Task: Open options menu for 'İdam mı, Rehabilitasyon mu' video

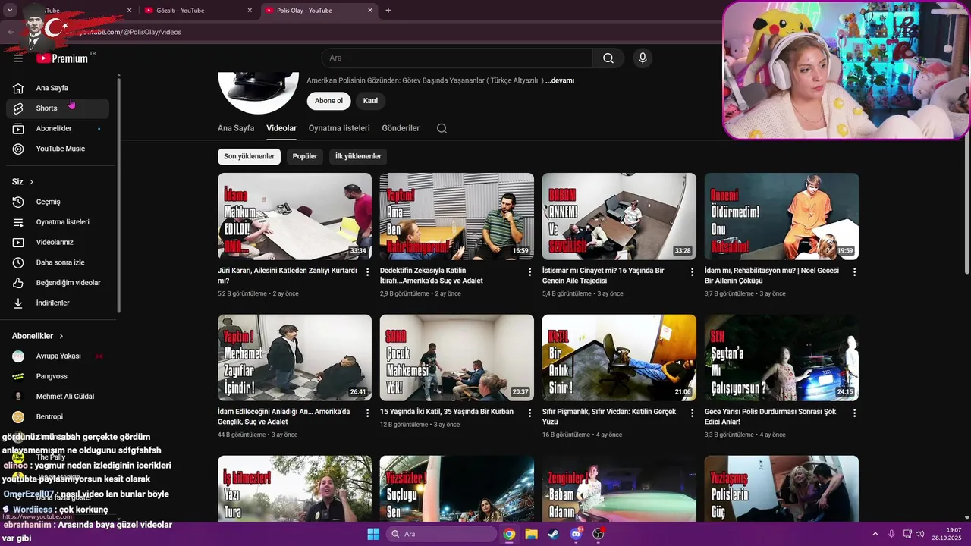Action: (x=854, y=271)
